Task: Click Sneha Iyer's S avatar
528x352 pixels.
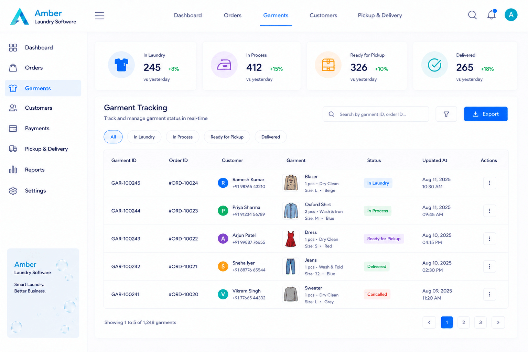Action: (x=223, y=266)
